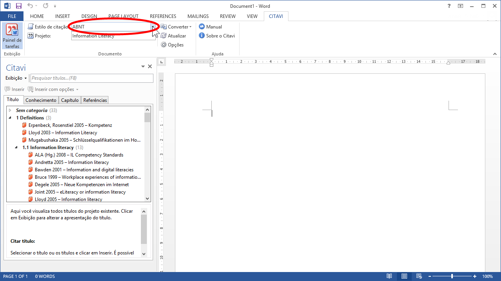Select Joint 2005 – eLiteracy reference
This screenshot has width=501, height=281.
tap(80, 192)
